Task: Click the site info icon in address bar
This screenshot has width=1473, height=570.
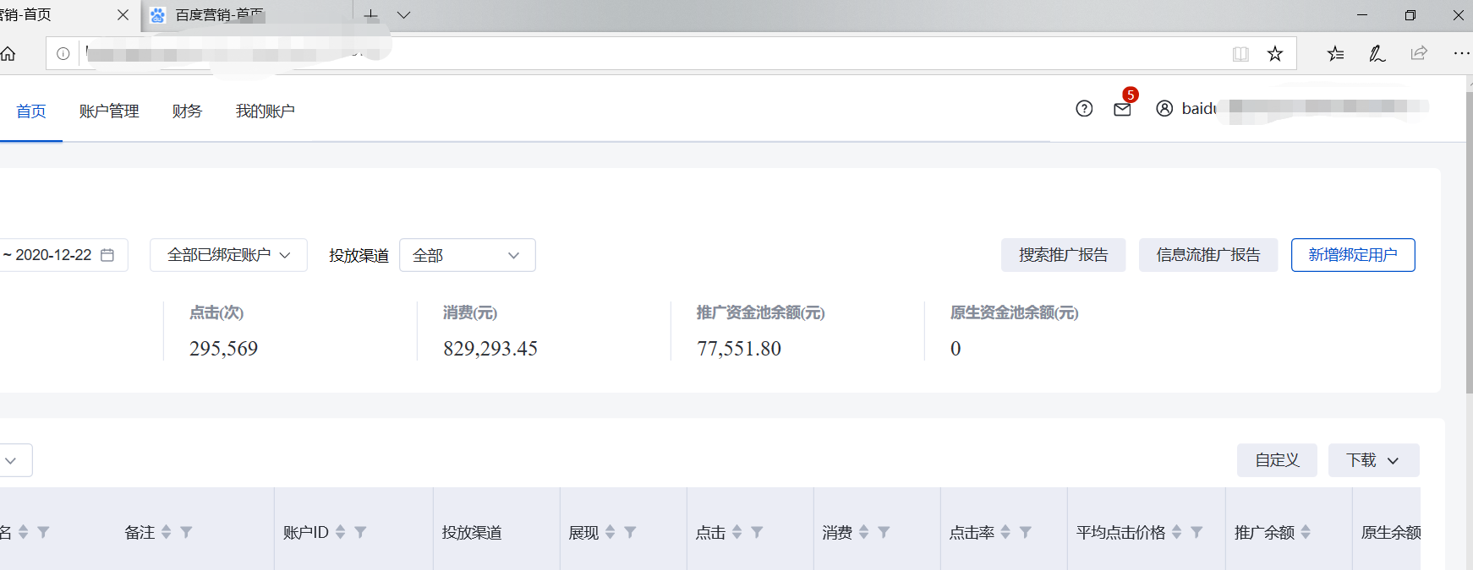Action: click(x=63, y=54)
